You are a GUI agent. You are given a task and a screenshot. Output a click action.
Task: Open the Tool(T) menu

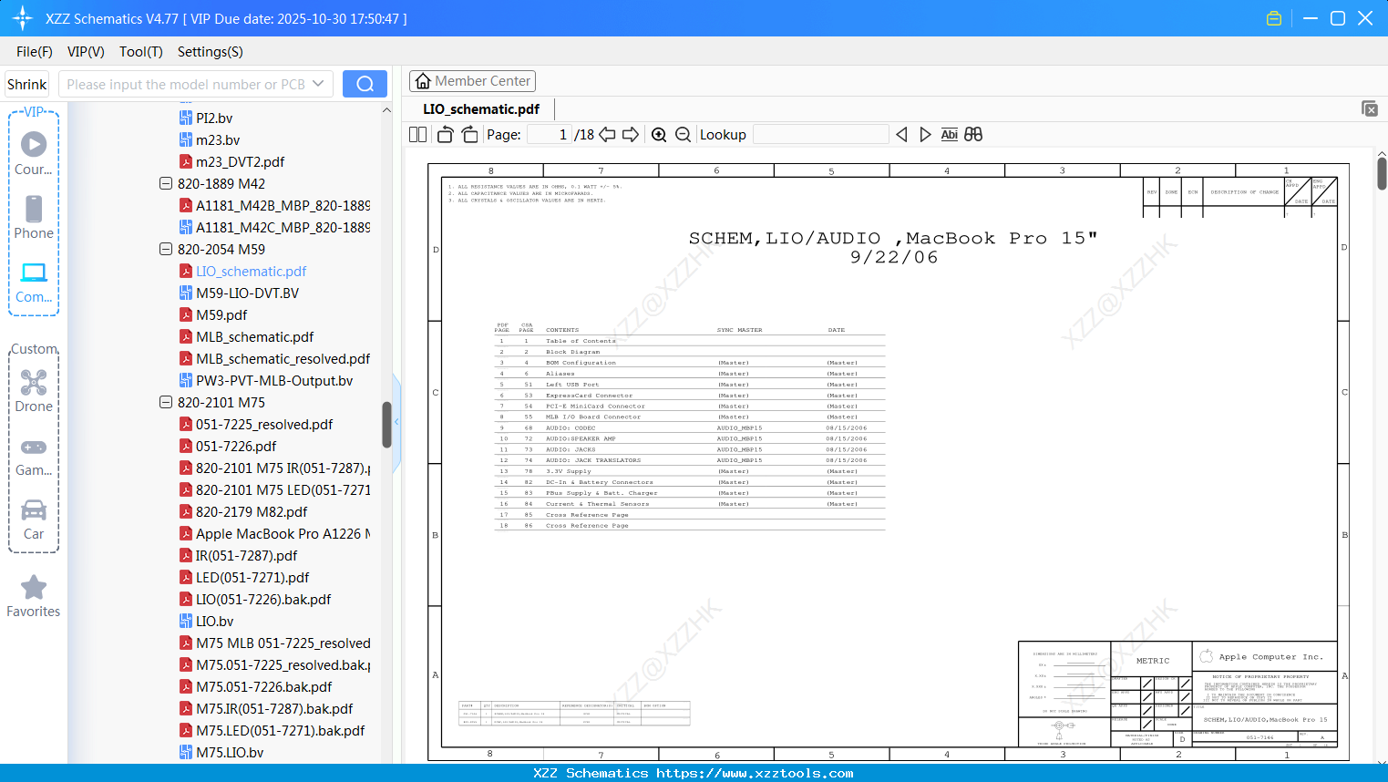(141, 52)
